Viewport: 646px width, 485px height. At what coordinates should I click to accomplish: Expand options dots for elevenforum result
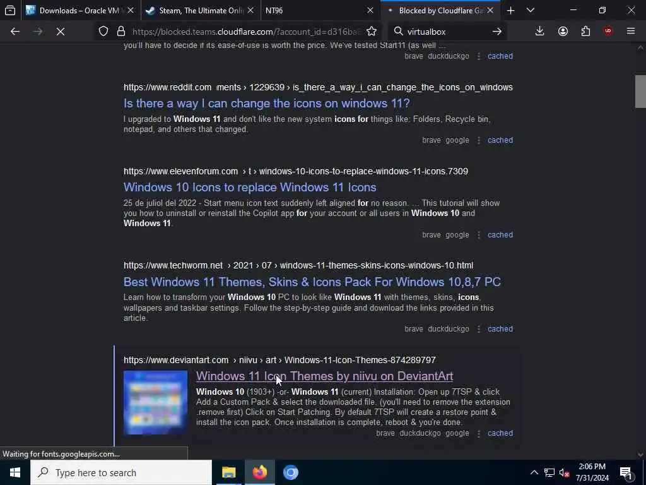tap(479, 235)
